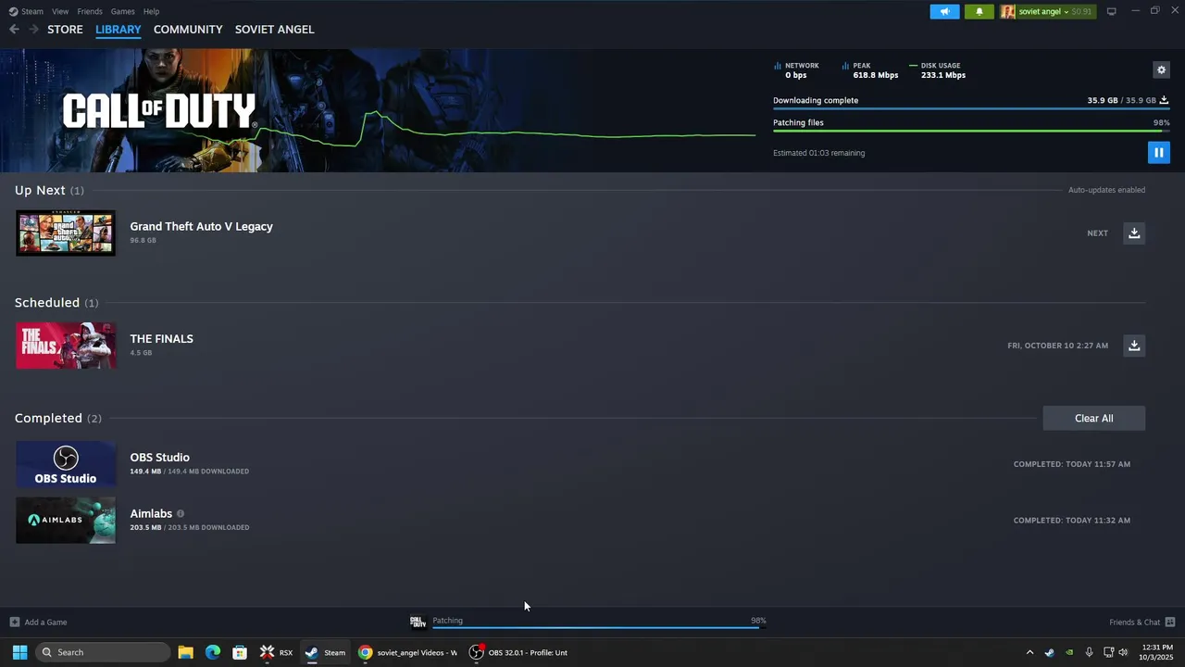Open the Windows Start menu

(x=19, y=652)
